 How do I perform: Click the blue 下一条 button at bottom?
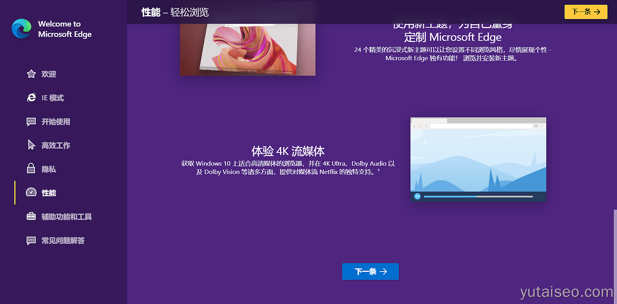tap(370, 271)
